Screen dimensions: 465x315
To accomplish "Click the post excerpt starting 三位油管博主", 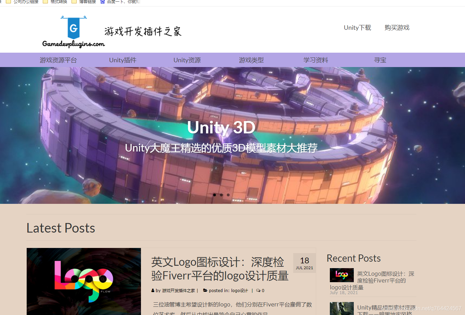I will pos(232,309).
